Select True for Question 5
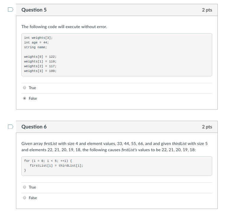Screen dimensions: 245x211 click(25, 88)
